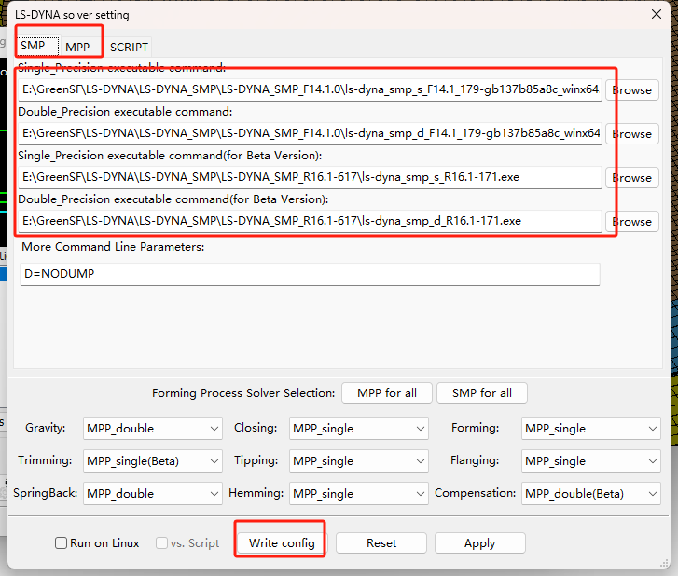Click the Reset button
The height and width of the screenshot is (576, 678).
(x=381, y=542)
